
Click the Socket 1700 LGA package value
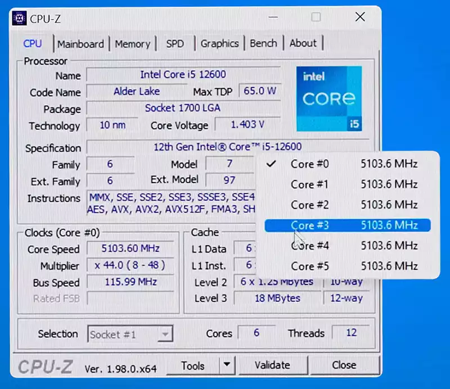point(183,108)
